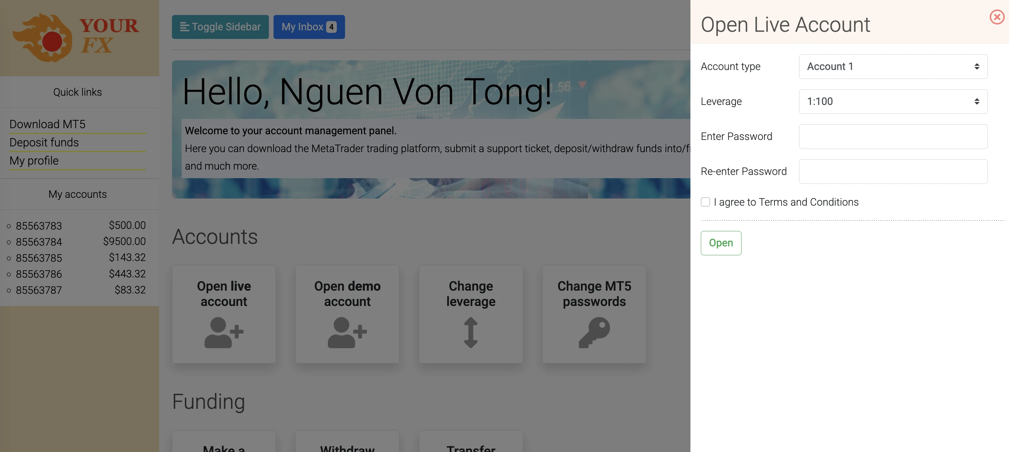The width and height of the screenshot is (1009, 452).
Task: Click the inbox badge showing 4
Action: coord(331,27)
